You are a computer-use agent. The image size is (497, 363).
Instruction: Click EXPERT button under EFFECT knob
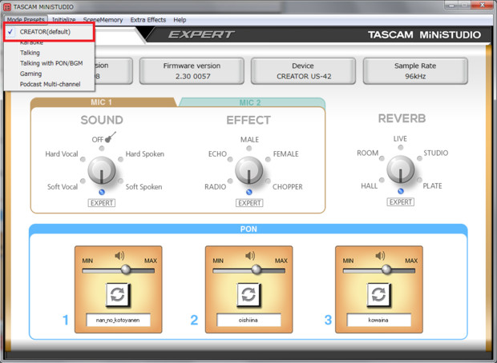coord(249,202)
